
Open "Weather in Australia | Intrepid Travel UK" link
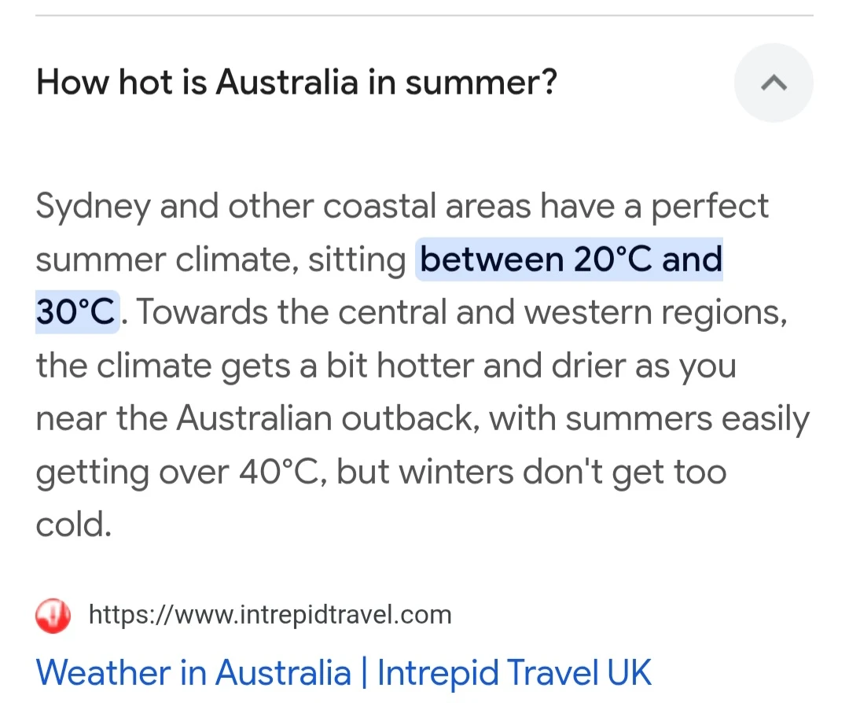click(344, 672)
